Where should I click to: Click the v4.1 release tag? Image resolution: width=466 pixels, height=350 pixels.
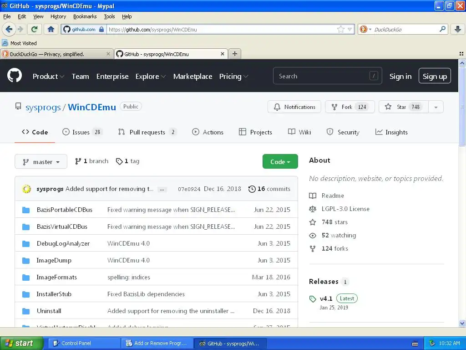point(326,299)
